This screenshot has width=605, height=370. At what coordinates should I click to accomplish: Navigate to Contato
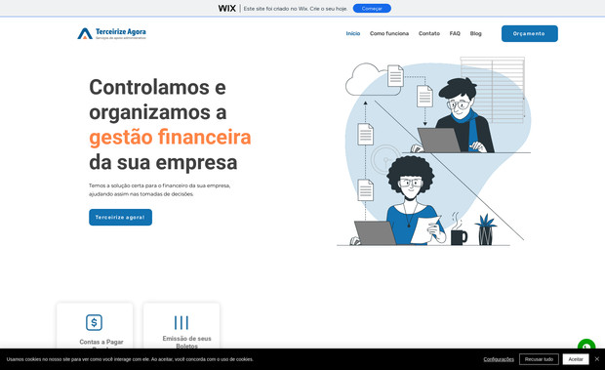pos(429,33)
